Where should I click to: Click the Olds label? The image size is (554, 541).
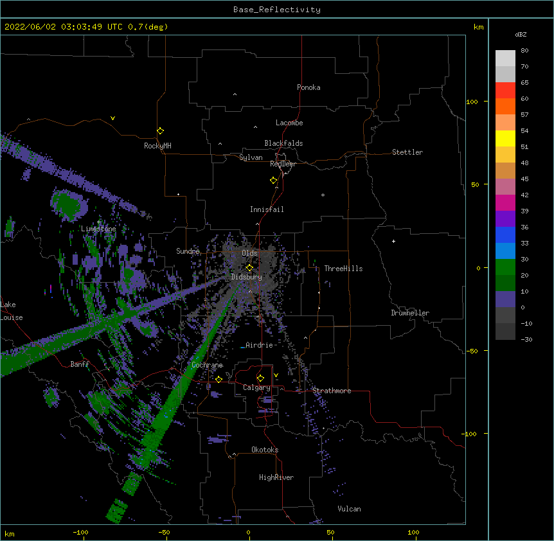point(249,253)
